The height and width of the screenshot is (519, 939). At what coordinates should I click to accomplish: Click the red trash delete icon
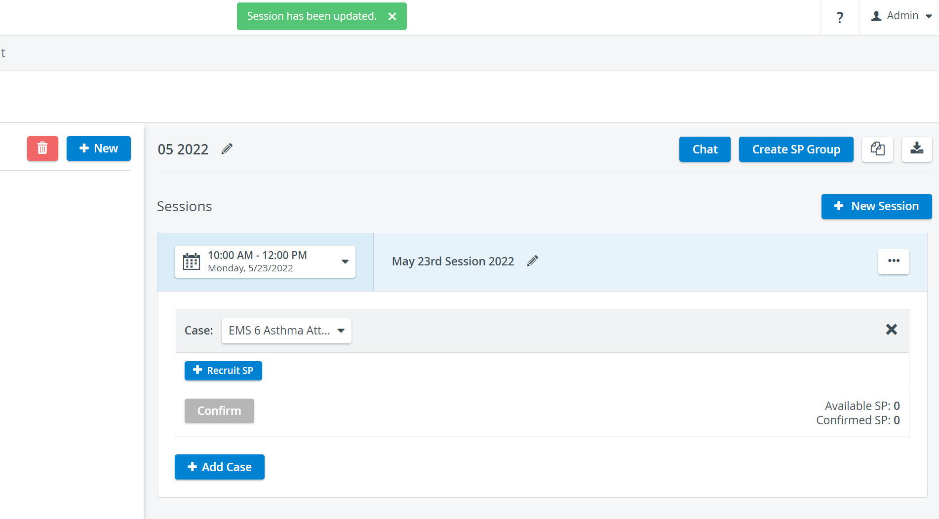pos(42,148)
